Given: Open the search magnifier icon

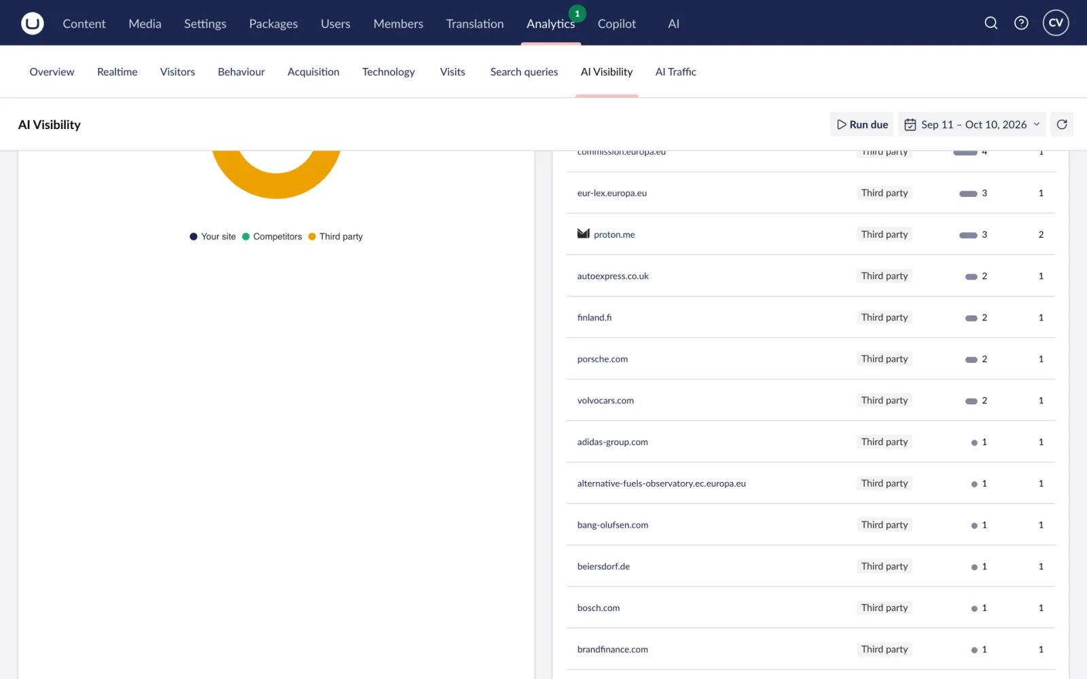Looking at the screenshot, I should coord(991,23).
